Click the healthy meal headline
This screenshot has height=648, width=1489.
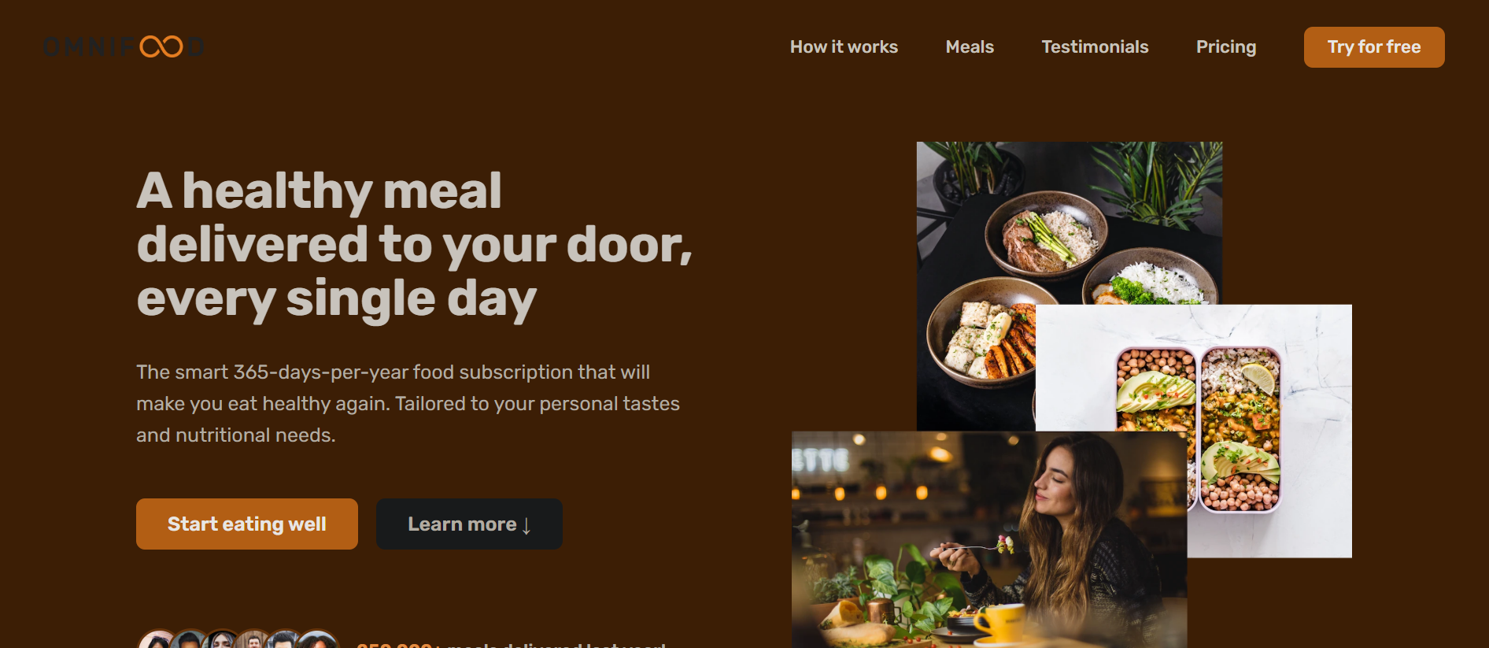click(414, 245)
